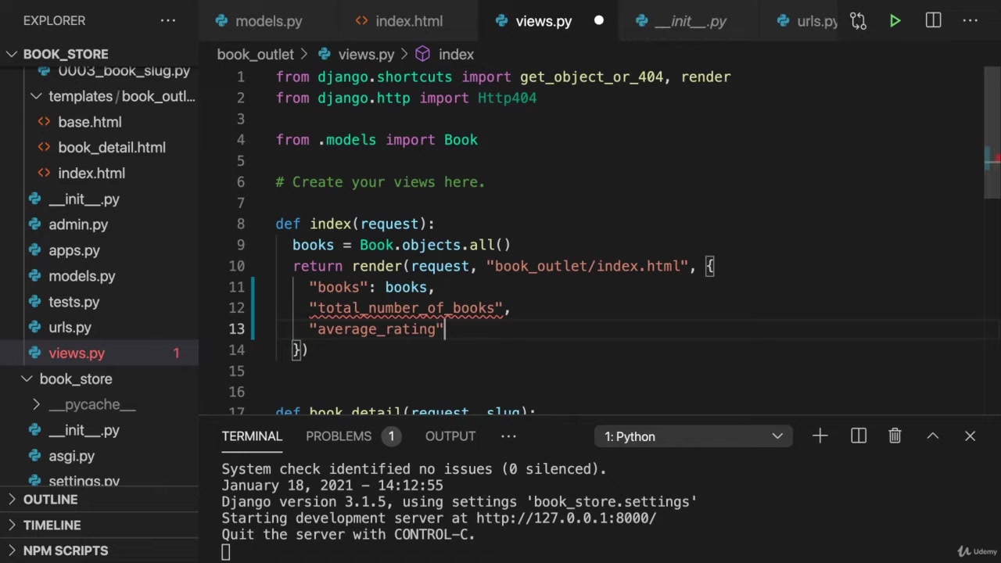Image resolution: width=1001 pixels, height=563 pixels.
Task: Open editor More Actions ellipsis menu
Action: pos(971,21)
